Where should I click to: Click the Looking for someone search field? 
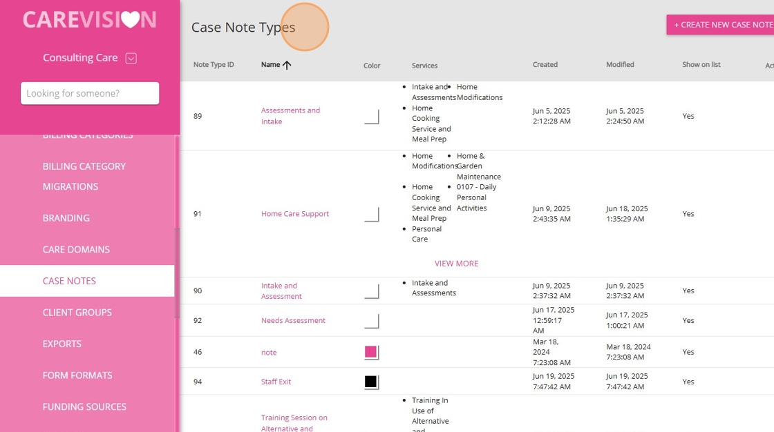tap(90, 93)
